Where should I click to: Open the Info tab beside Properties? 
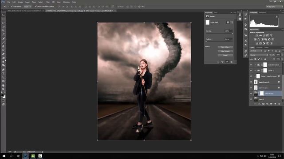tap(216, 13)
